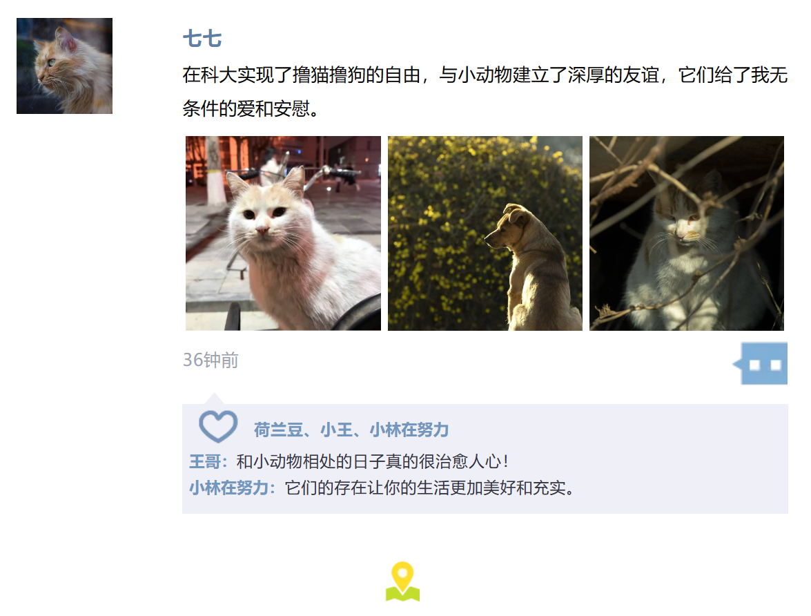Open 小林在努力 in the likes list
This screenshot has width=811, height=616.
(409, 430)
